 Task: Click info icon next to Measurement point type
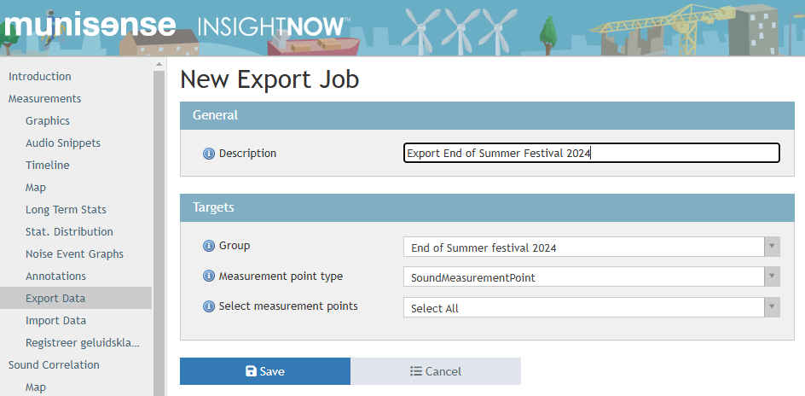coord(208,277)
